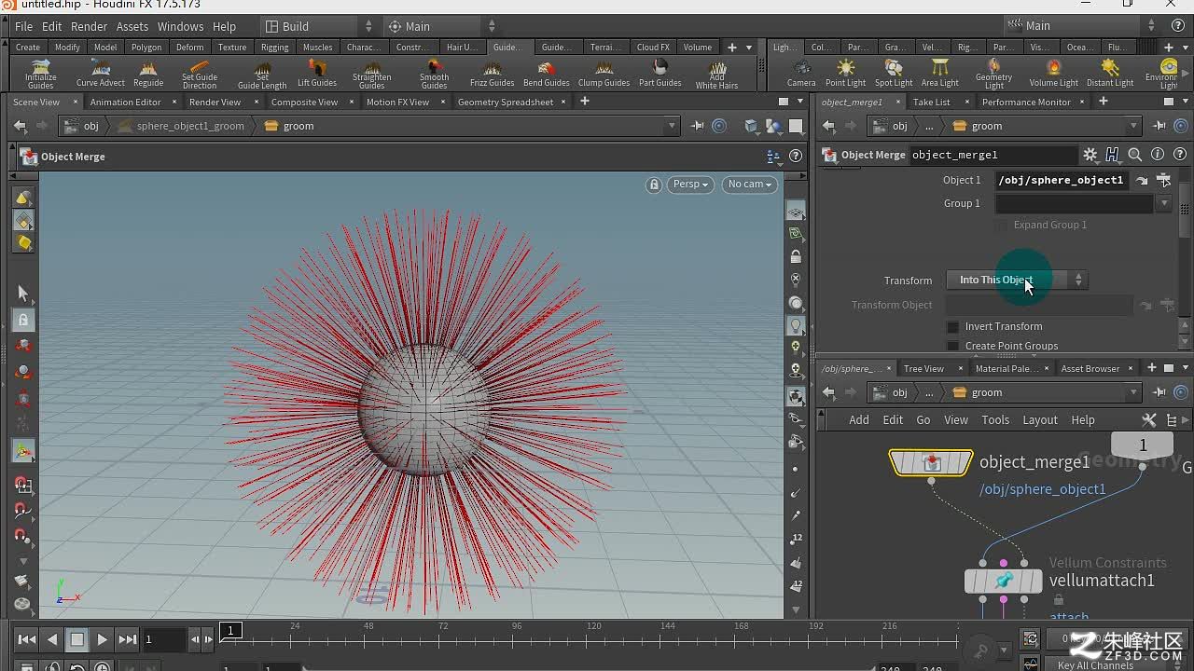Screen dimensions: 1194x671
Task: Select the Clump Guides tool
Action: pyautogui.click(x=604, y=74)
